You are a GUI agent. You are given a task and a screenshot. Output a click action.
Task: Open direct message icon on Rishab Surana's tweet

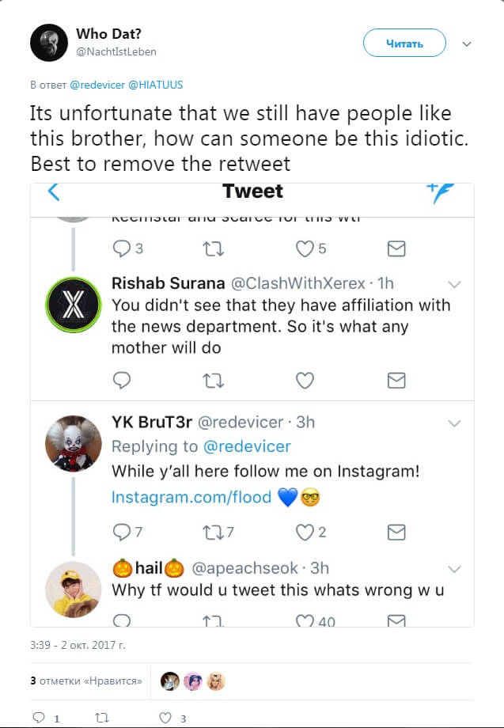coord(396,381)
